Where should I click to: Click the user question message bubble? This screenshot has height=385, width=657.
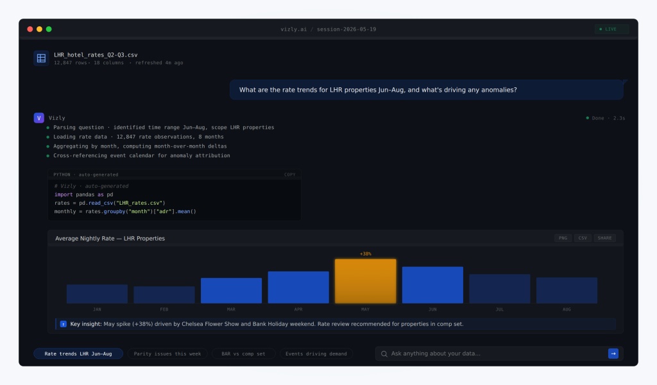pos(427,90)
